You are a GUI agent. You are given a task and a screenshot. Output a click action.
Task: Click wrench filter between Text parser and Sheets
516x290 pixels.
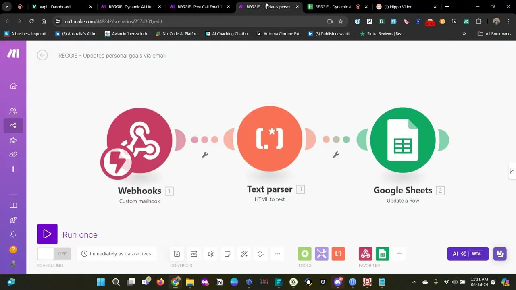336,155
